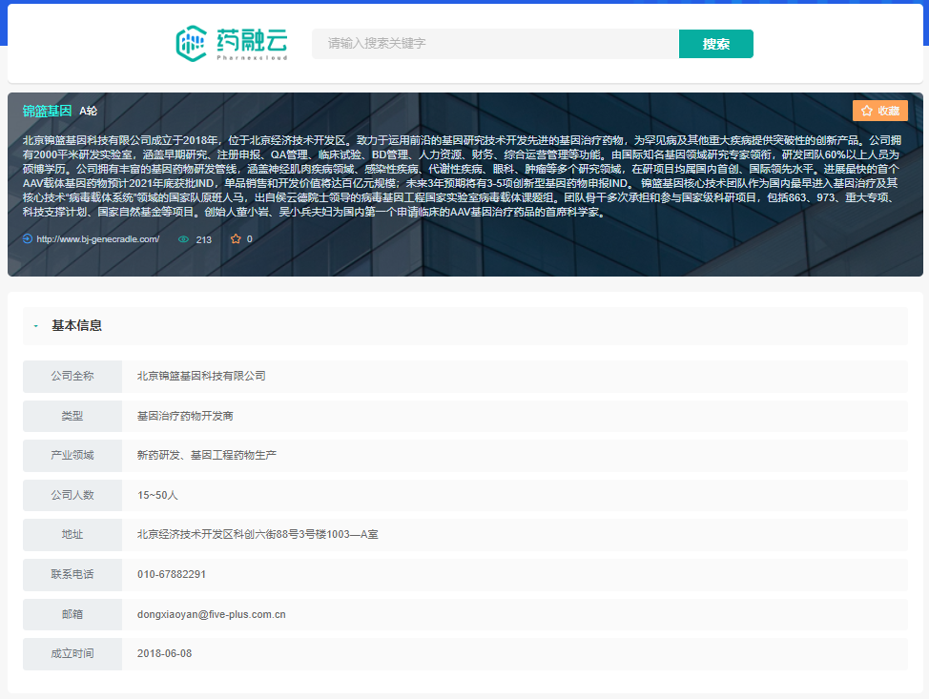Viewport: 929px width, 699px height.
Task: Click the link arrow icon before website URL
Action: [28, 239]
